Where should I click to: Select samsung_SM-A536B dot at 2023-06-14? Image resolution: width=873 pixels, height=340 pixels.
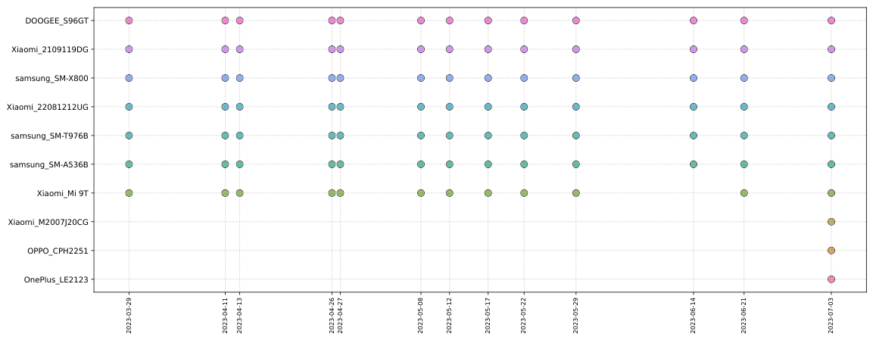coord(693,164)
